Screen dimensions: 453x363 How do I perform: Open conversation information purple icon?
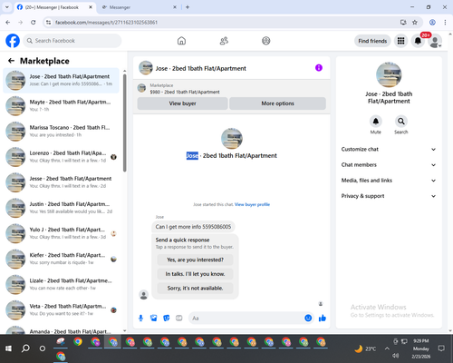[x=319, y=68]
